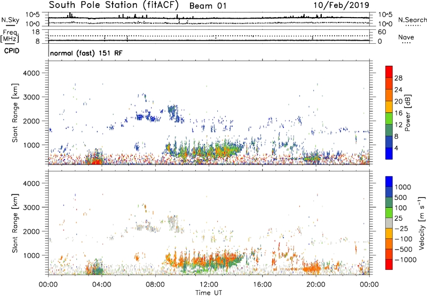Viewport: 427px width, 296px height.
Task: Click the "N.Search" legend label
Action: [412, 20]
